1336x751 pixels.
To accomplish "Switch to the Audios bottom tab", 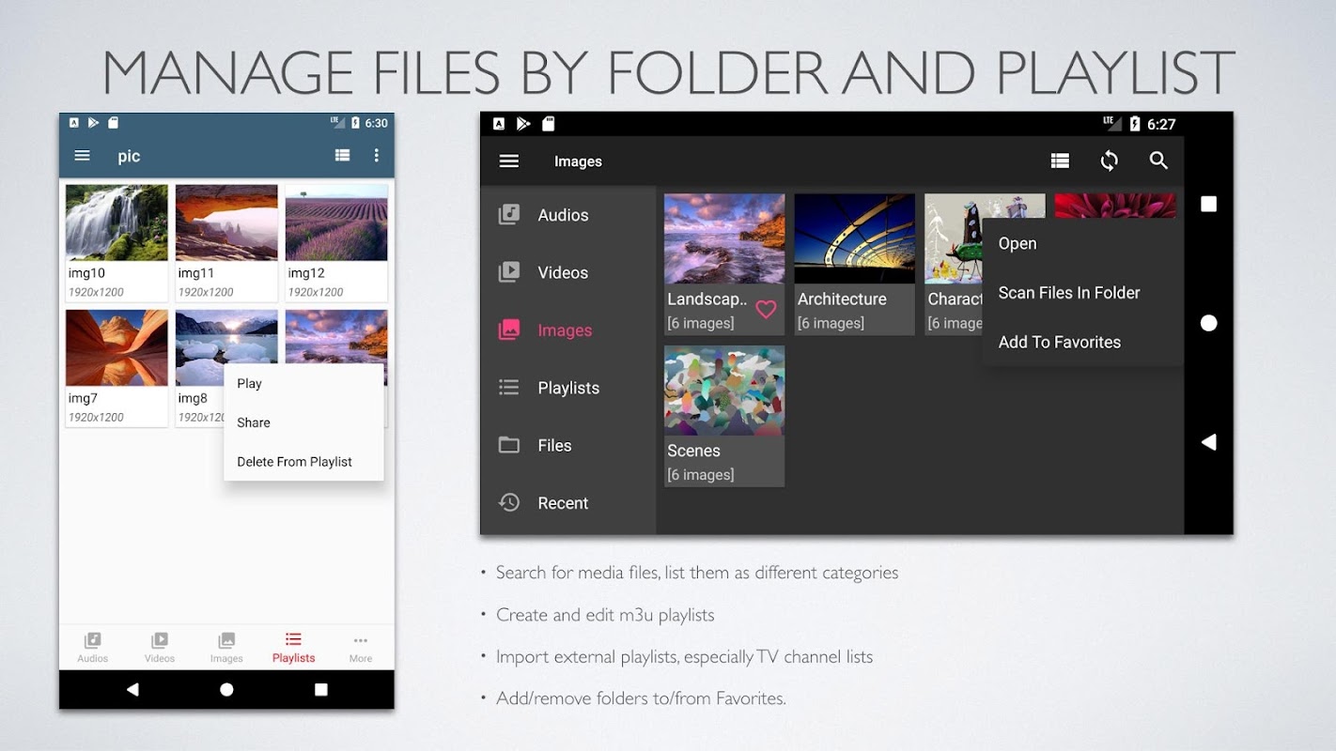I will (92, 647).
